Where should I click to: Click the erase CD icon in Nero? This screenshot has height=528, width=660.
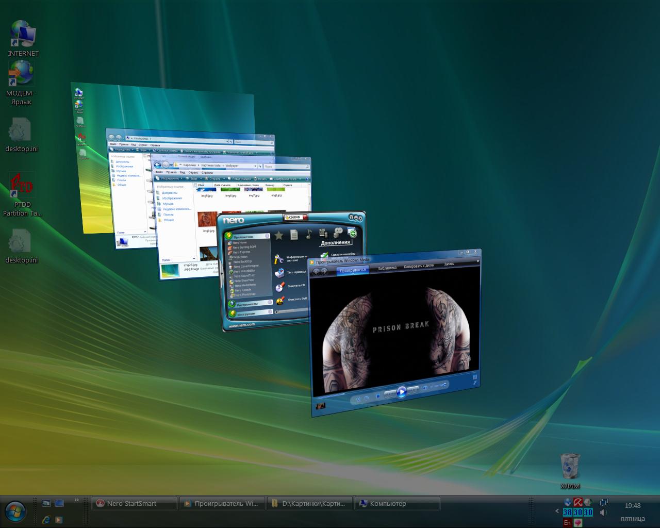point(279,287)
